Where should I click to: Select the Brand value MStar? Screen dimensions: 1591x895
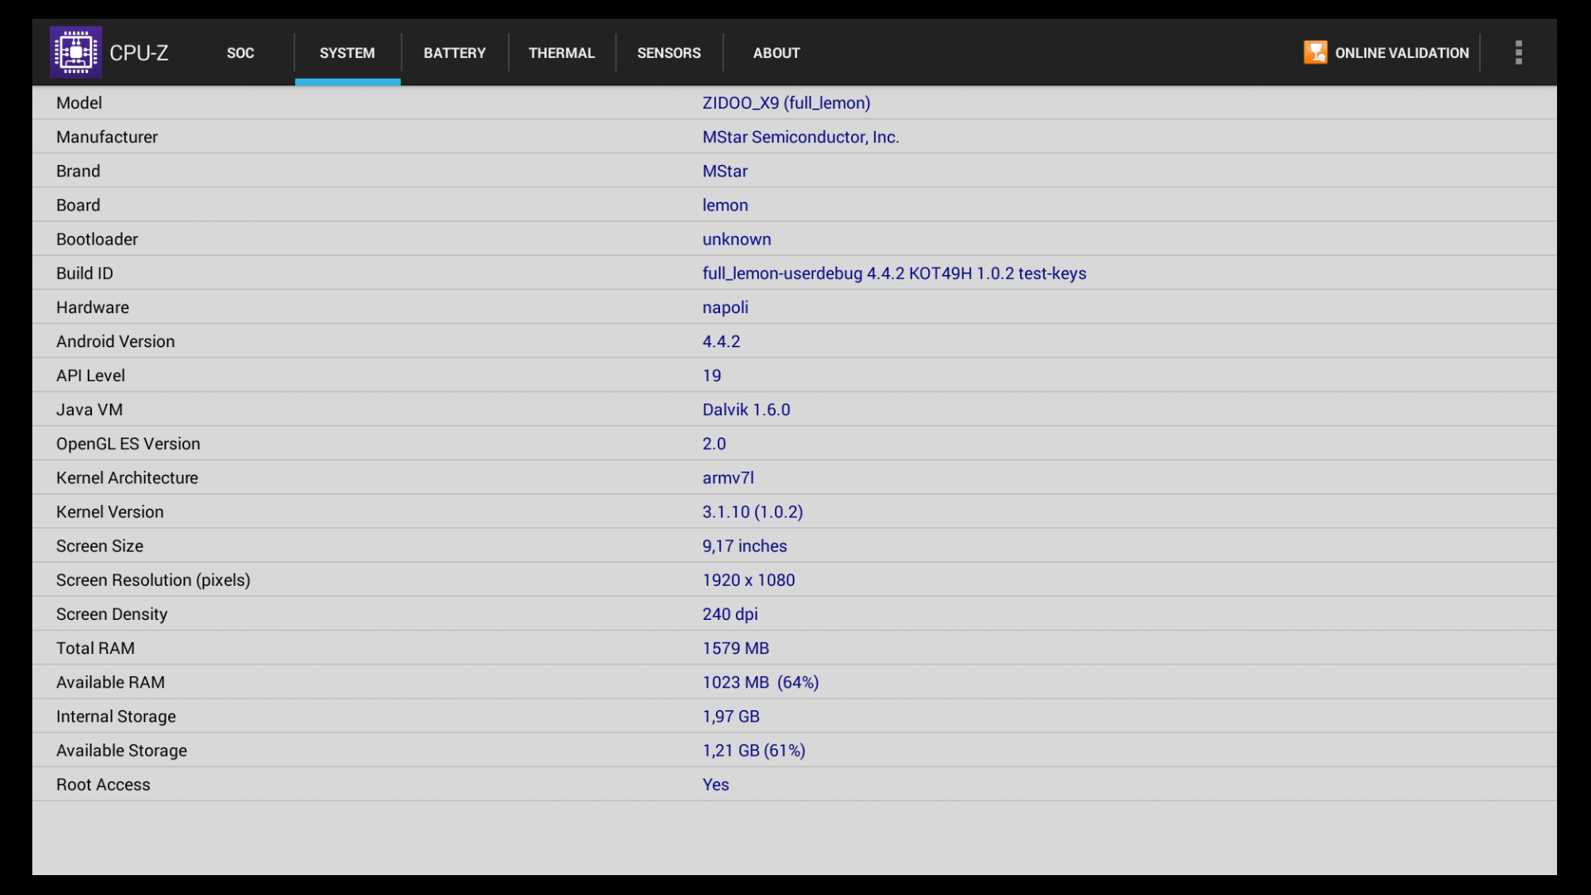pyautogui.click(x=725, y=171)
